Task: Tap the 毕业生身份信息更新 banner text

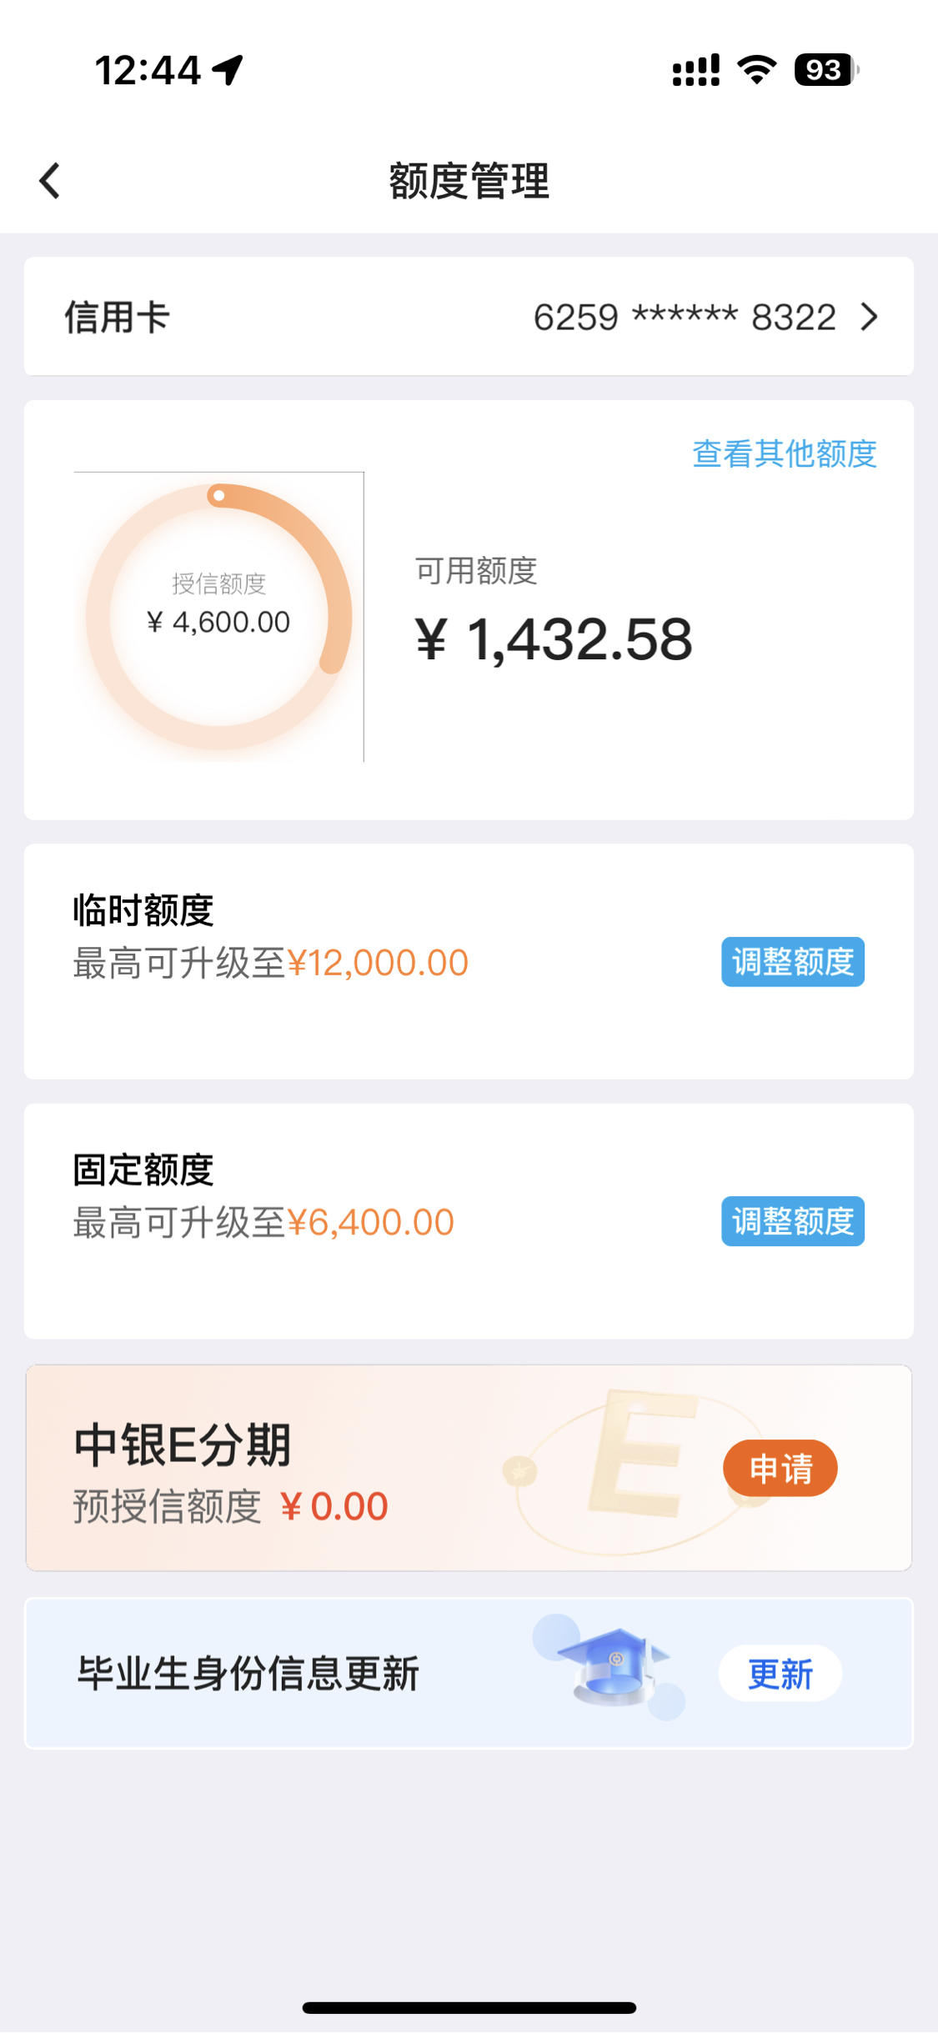Action: pos(248,1674)
